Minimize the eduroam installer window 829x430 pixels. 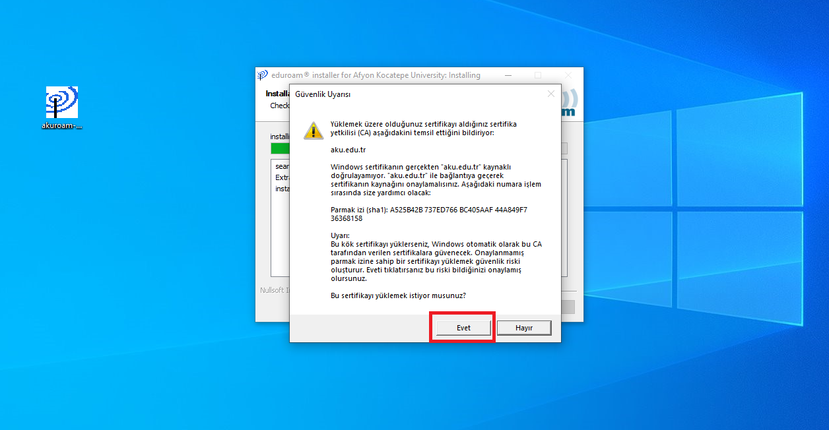(x=507, y=75)
